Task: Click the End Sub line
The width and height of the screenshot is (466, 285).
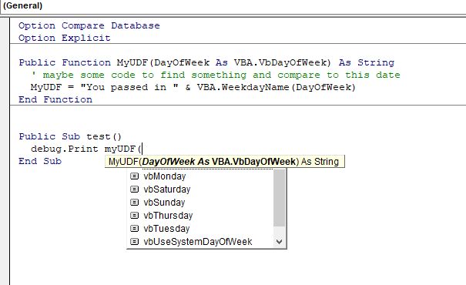Action: [x=40, y=161]
